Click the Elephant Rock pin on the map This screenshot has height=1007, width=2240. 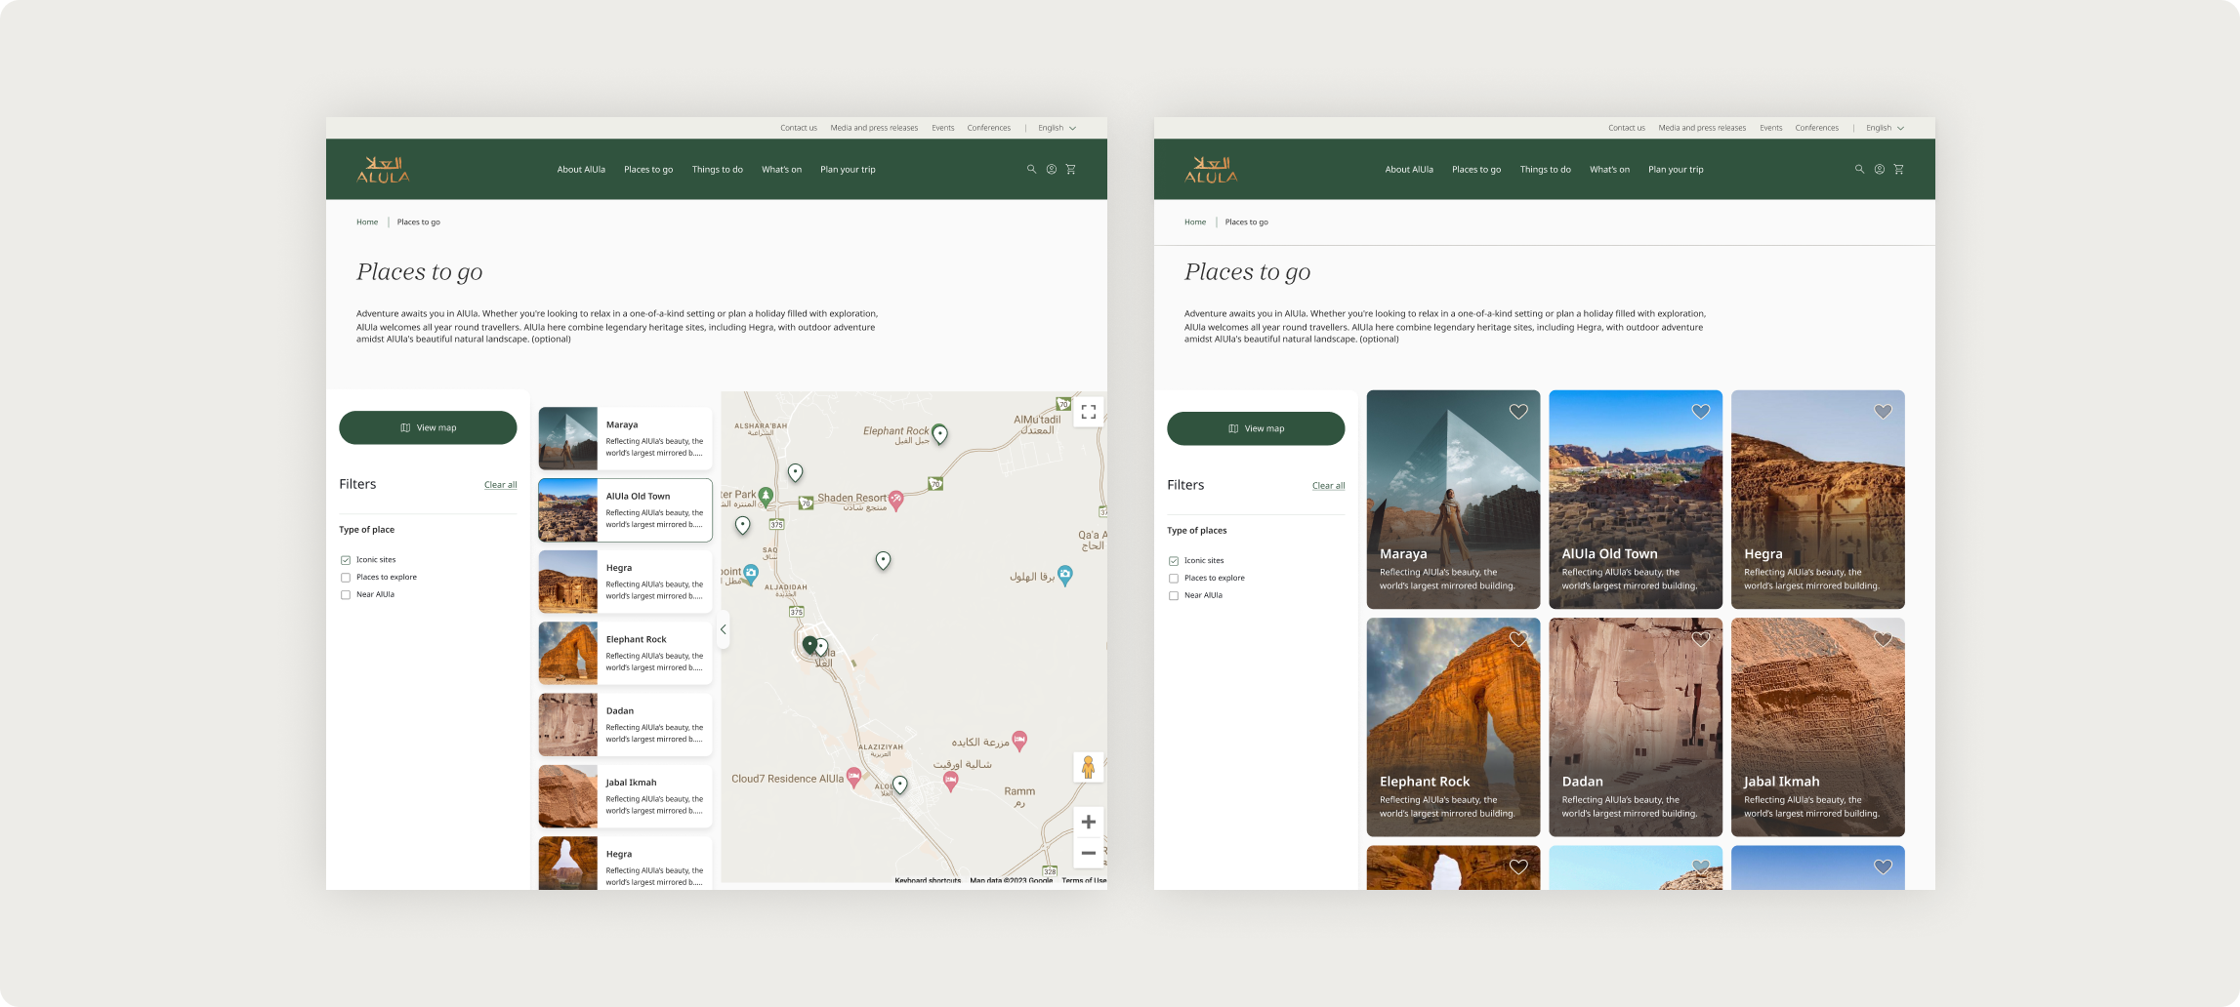(939, 433)
